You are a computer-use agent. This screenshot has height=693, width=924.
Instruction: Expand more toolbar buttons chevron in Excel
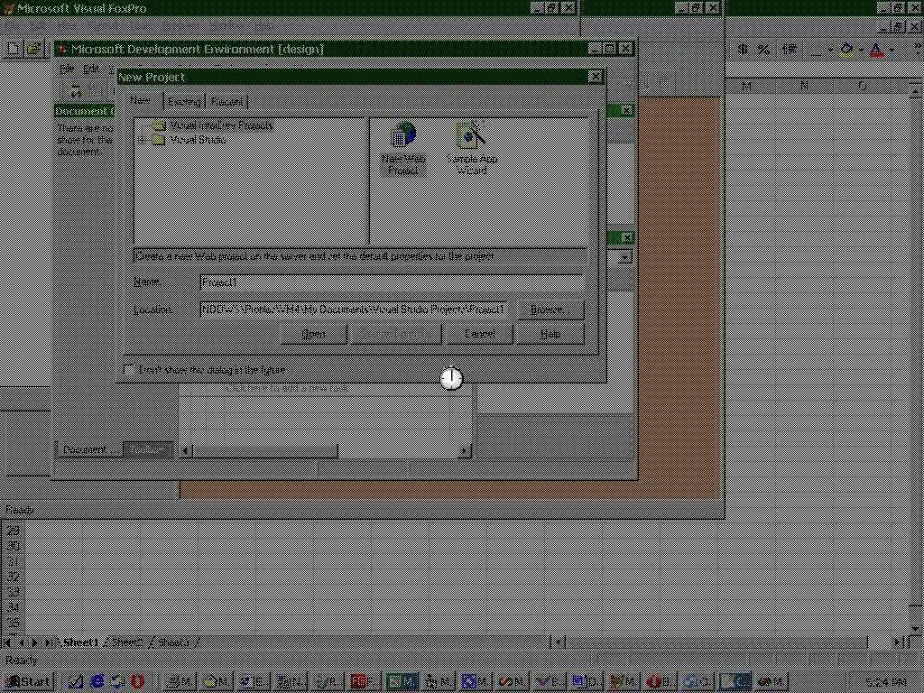[x=918, y=51]
